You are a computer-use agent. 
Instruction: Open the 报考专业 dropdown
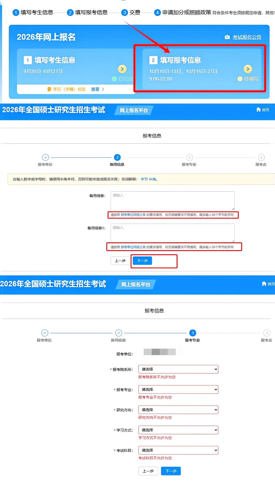click(178, 390)
